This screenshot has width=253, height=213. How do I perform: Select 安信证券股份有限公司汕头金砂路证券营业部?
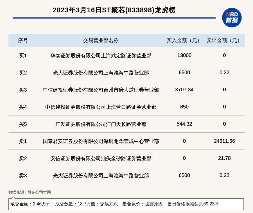point(101,158)
